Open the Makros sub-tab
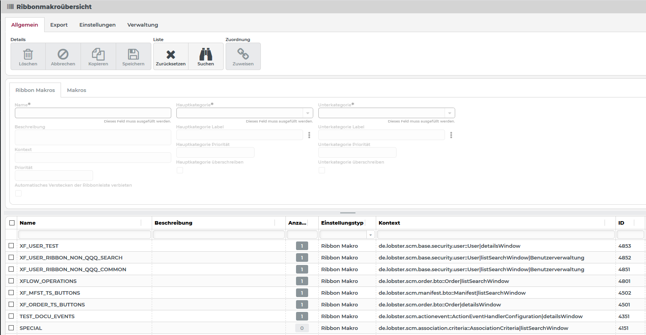646x335 pixels. (76, 90)
